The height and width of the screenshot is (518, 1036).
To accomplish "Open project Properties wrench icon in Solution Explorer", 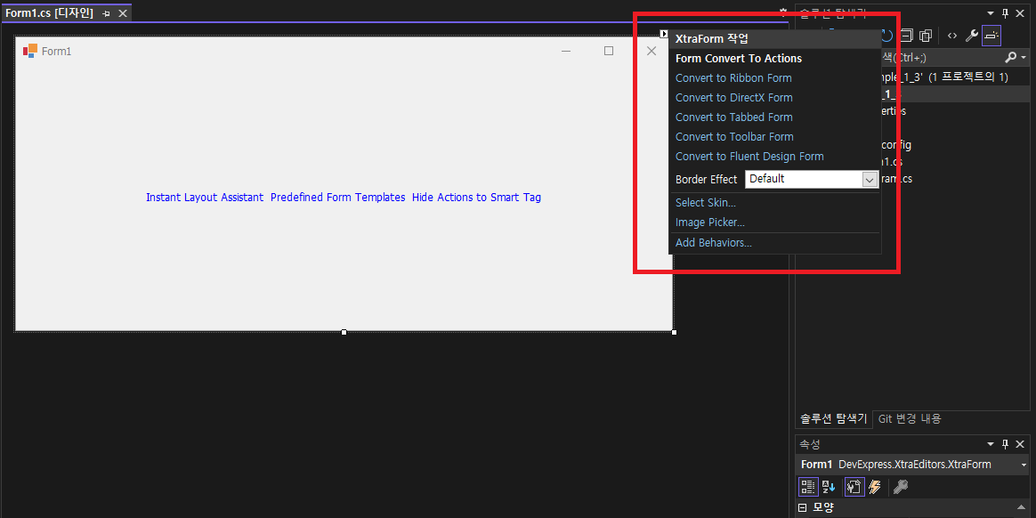I will pyautogui.click(x=972, y=35).
